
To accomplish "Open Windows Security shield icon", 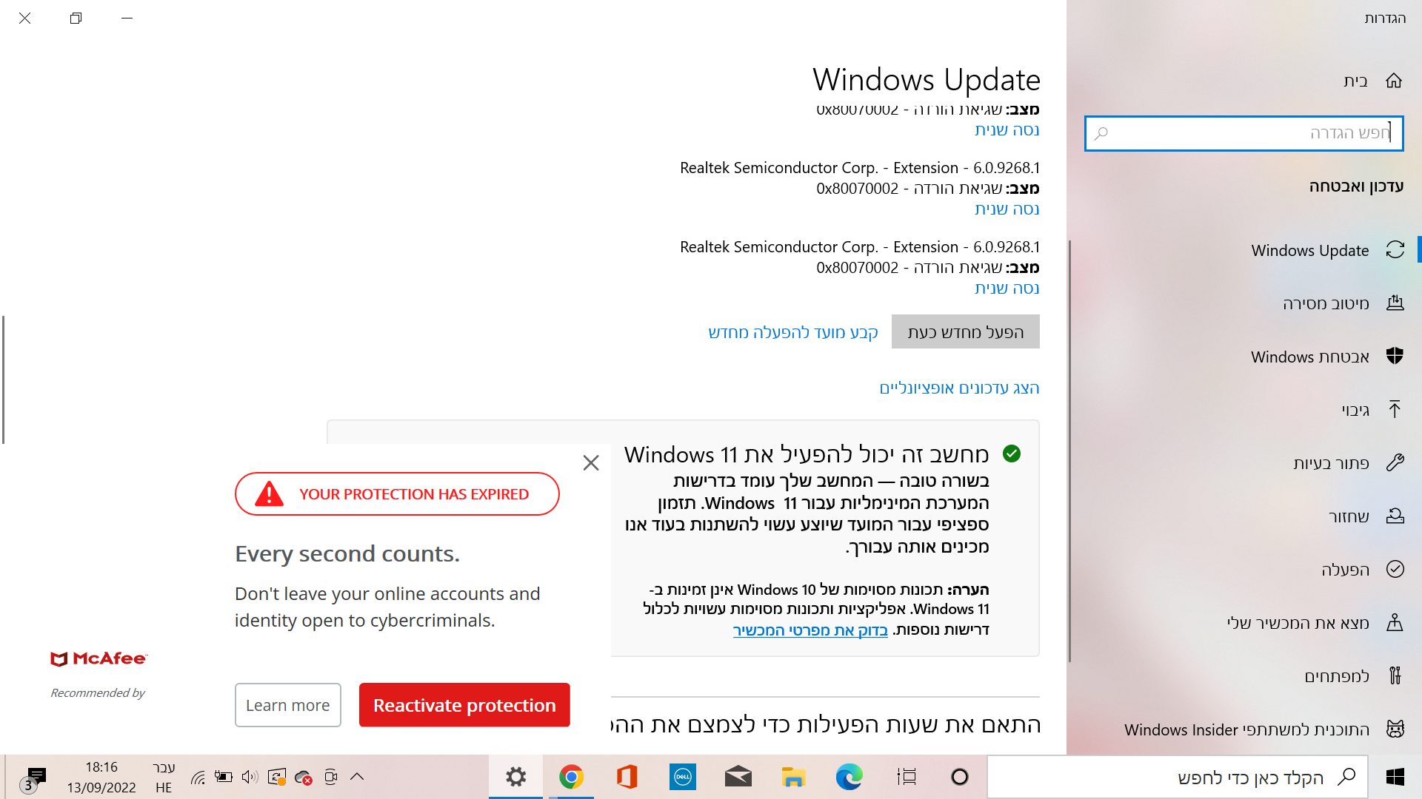I will click(x=1395, y=357).
